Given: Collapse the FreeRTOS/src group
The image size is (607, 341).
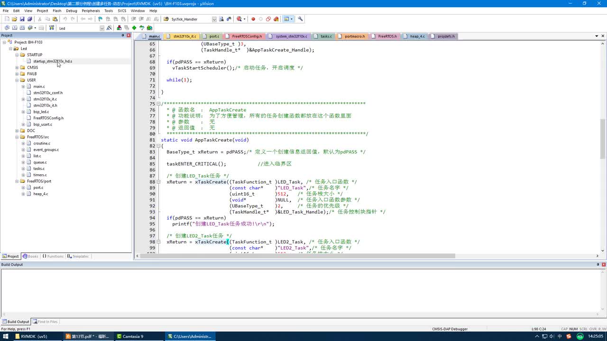Looking at the screenshot, I should click(17, 137).
